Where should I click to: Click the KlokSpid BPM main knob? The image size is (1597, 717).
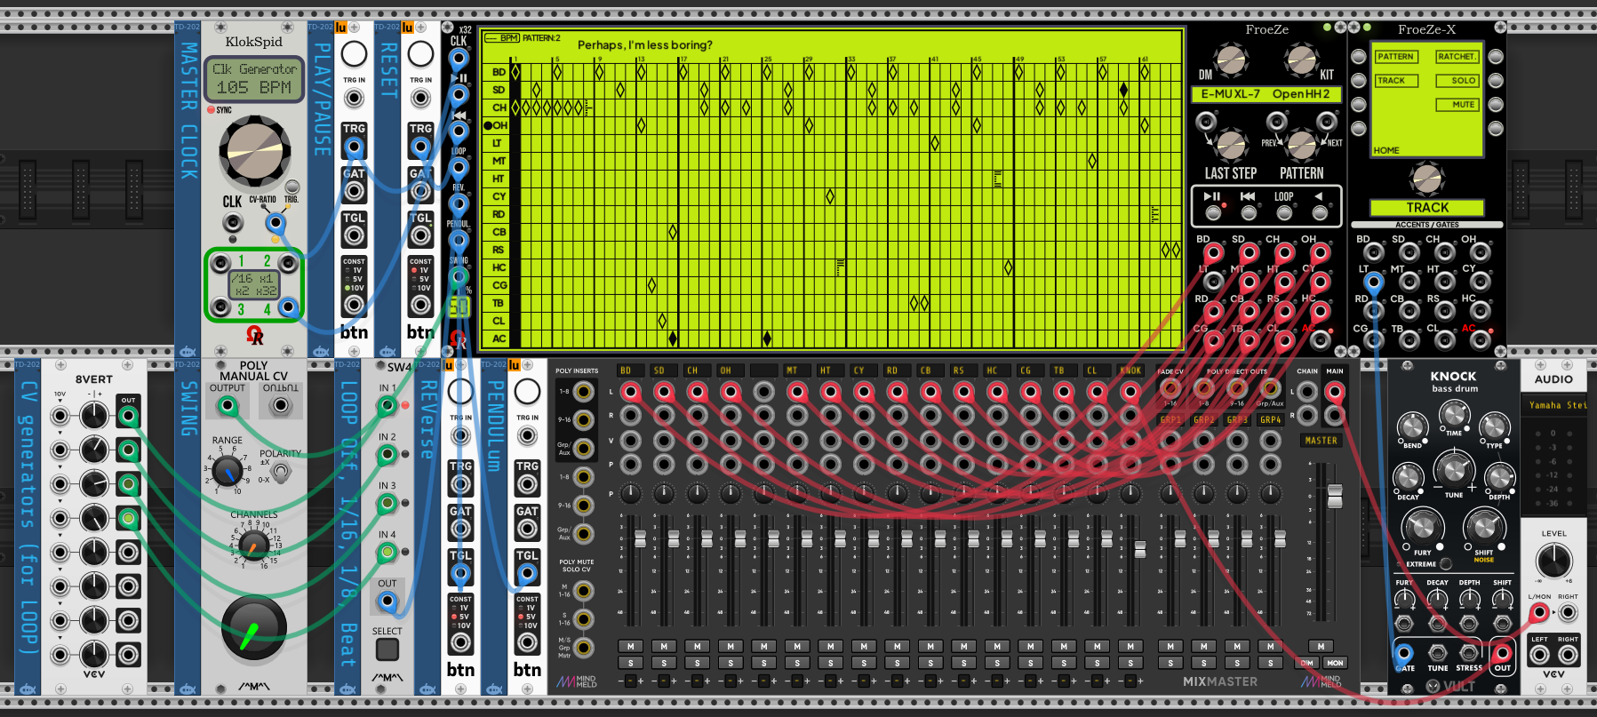point(254,151)
